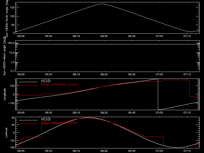This screenshot has width=204, height=153.
Task: Click 07:00 under the Moon angle plot
Action: coord(159,74)
